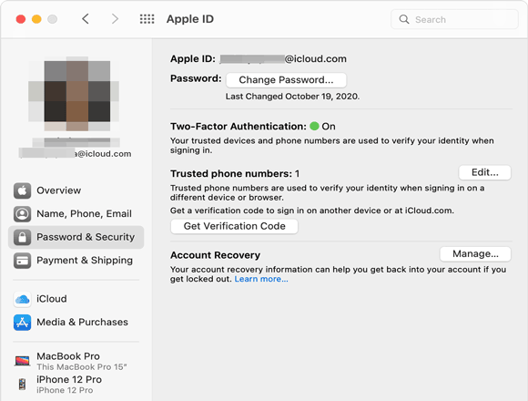The image size is (528, 401).
Task: Click the Name, Phone, Email person icon
Action: (22, 213)
